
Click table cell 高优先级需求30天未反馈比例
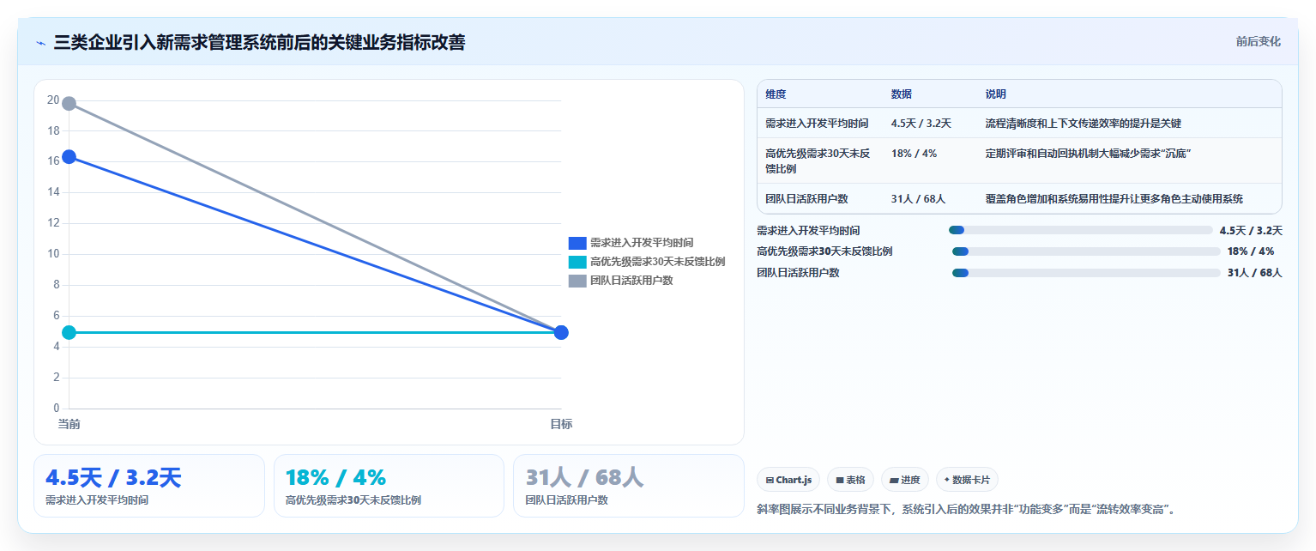point(819,160)
